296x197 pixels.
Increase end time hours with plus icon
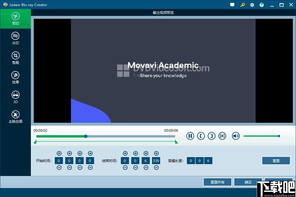click(125, 153)
